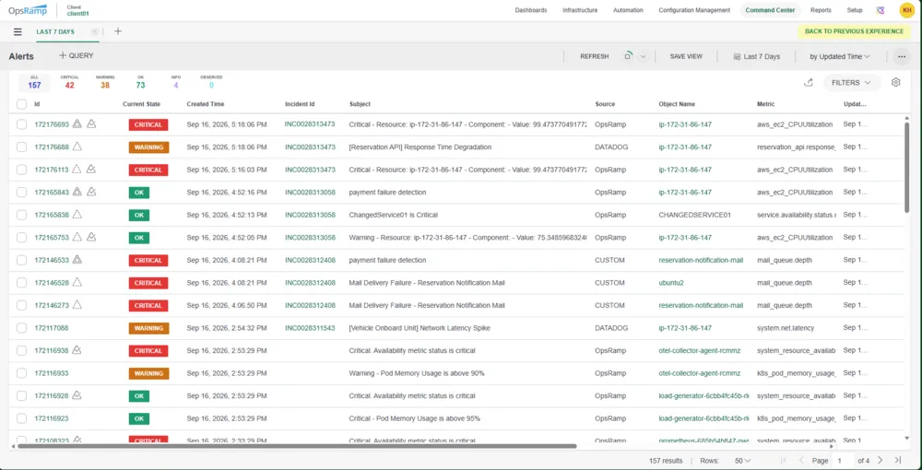Click the vertical scrollbar of alerts table
This screenshot has height=470, width=922.
tap(906, 168)
